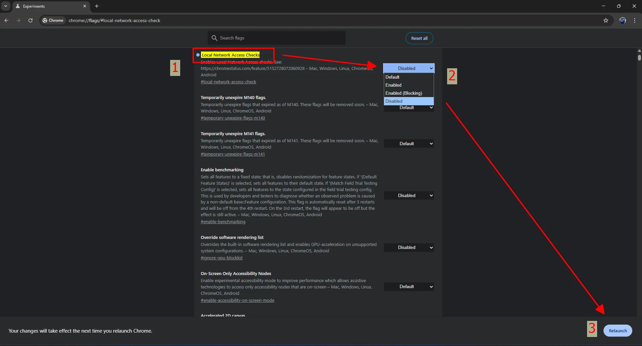Select Default option in dropdown list
The width and height of the screenshot is (642, 346).
pyautogui.click(x=393, y=77)
